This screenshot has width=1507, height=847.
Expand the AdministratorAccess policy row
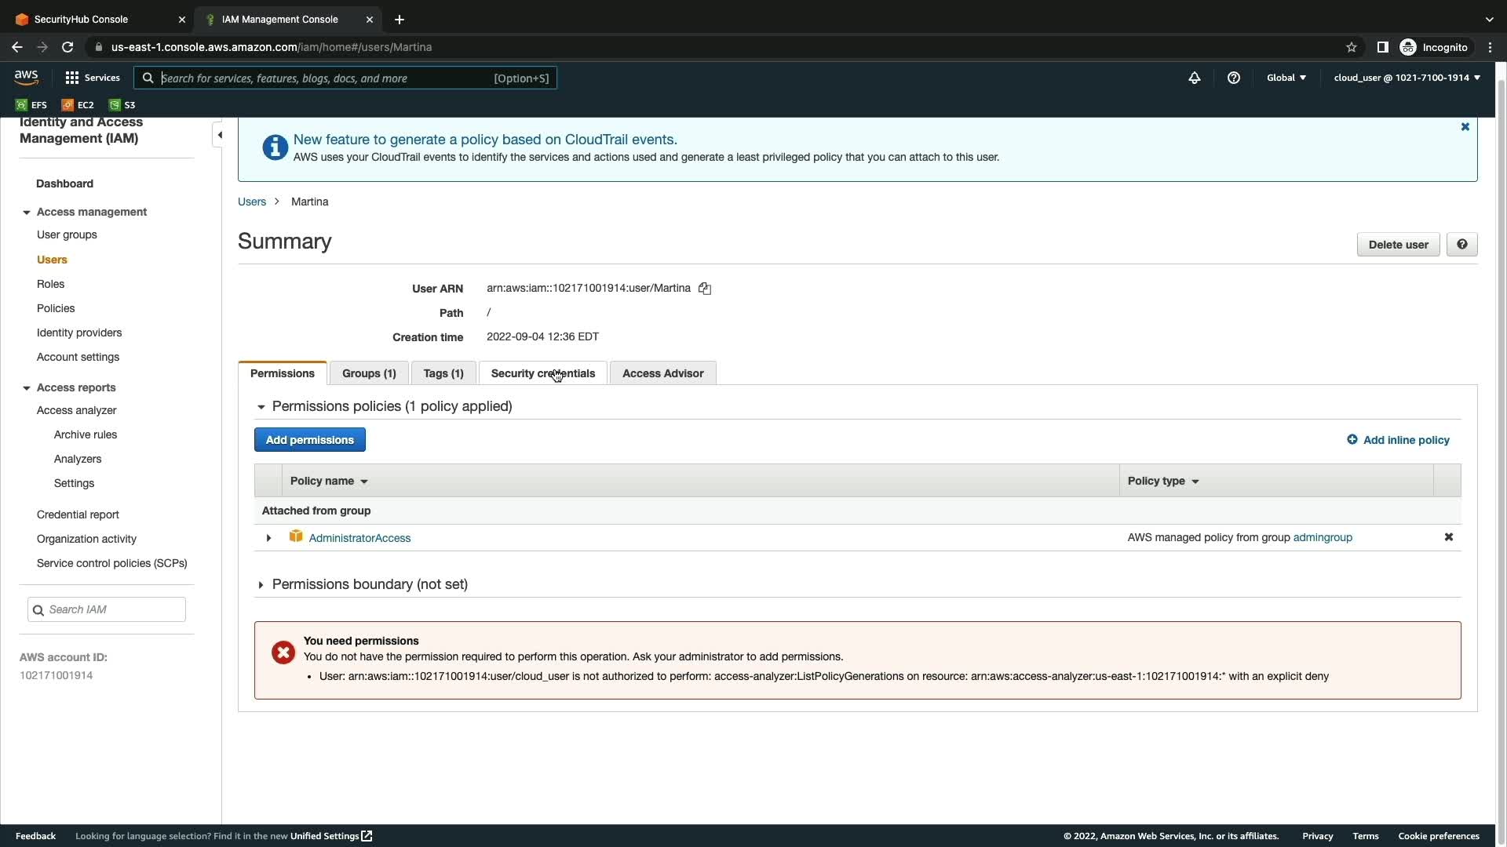point(268,538)
